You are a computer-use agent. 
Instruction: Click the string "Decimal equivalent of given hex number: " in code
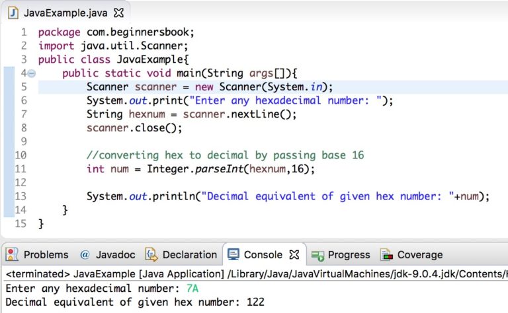point(327,196)
